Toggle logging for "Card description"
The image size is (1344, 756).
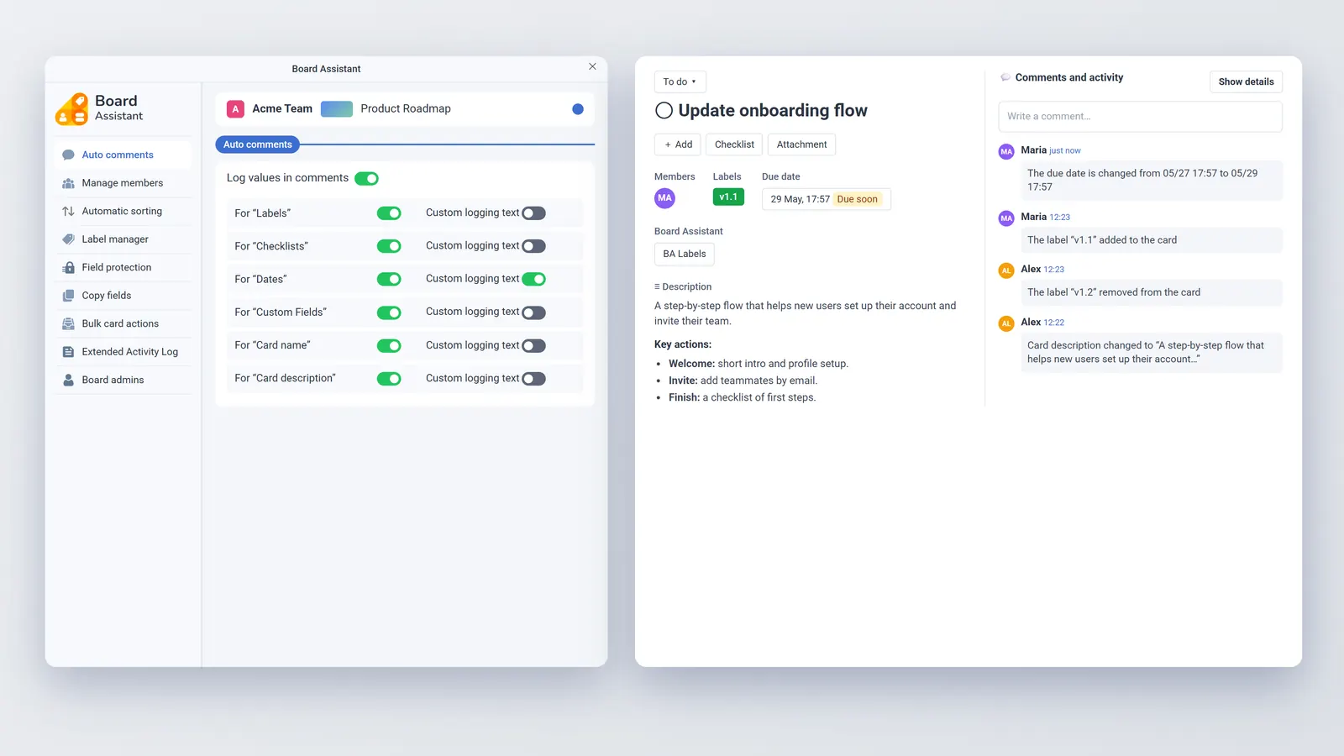(x=389, y=379)
